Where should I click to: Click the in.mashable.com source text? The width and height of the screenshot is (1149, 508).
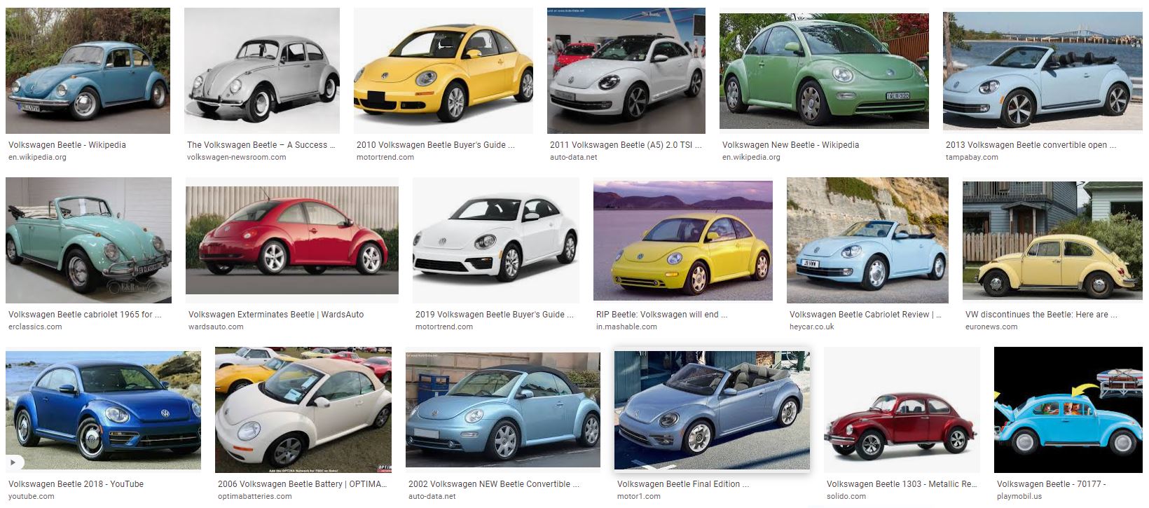pos(626,327)
